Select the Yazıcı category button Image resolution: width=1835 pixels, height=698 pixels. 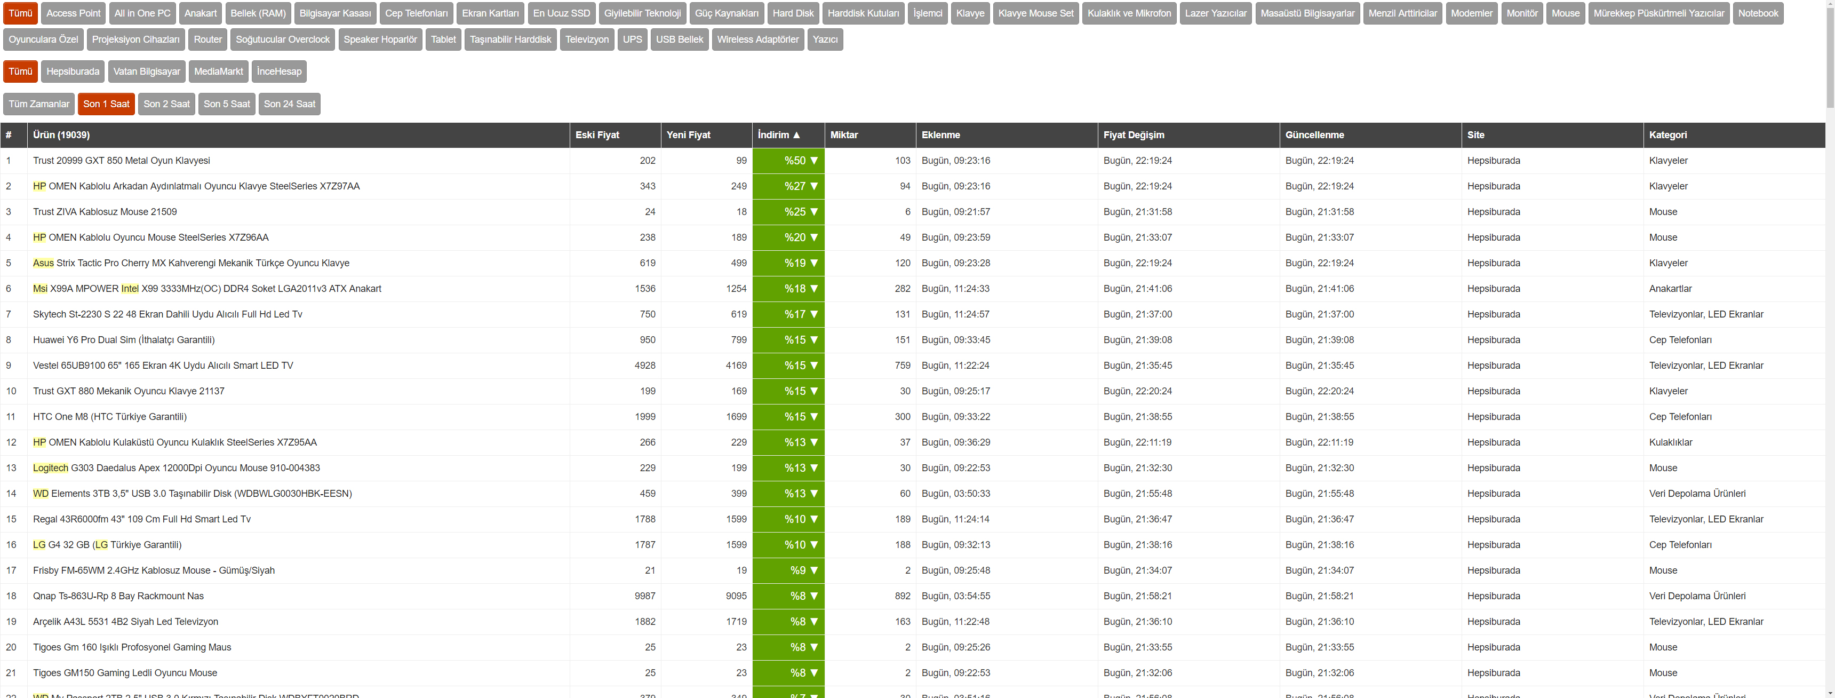pos(825,39)
